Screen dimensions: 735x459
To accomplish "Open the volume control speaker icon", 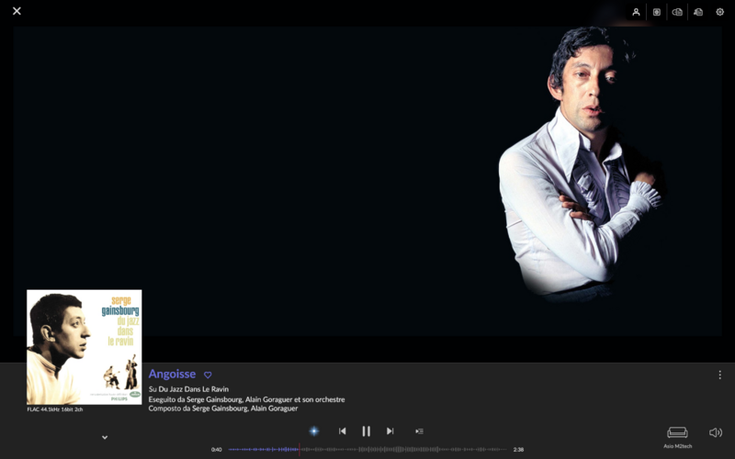I will (x=715, y=432).
